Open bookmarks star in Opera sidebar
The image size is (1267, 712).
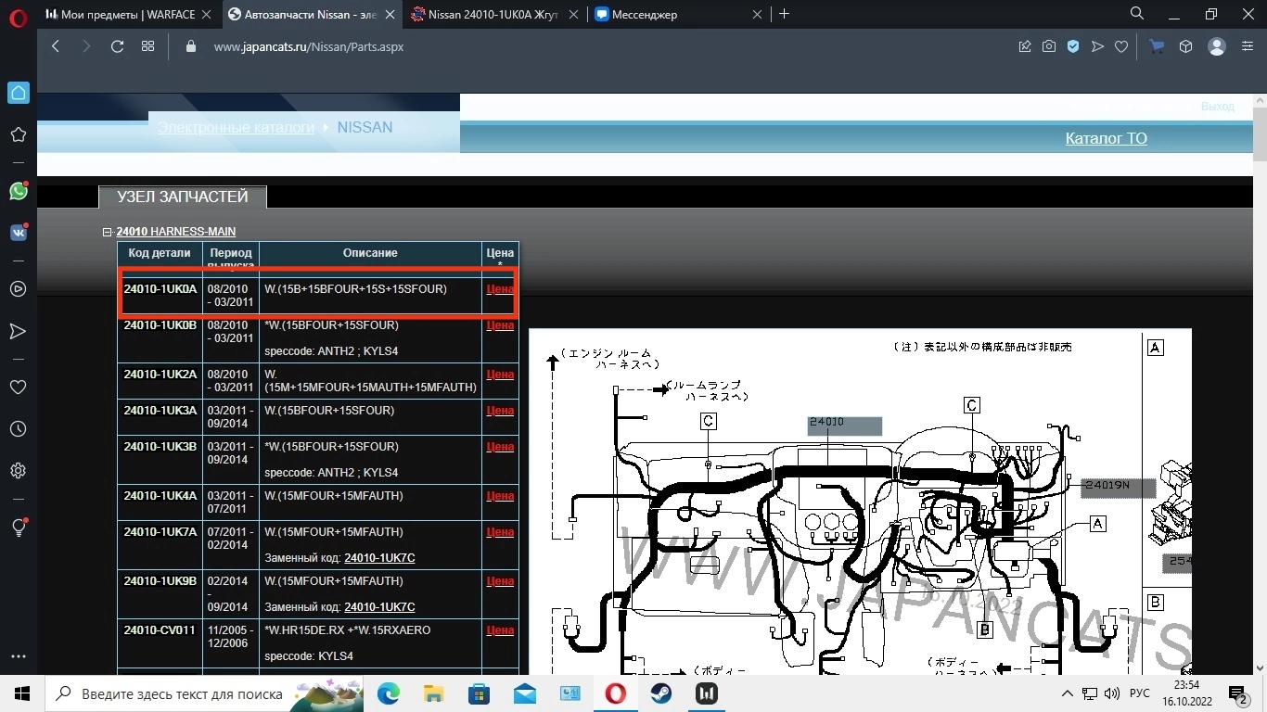pos(18,134)
